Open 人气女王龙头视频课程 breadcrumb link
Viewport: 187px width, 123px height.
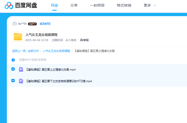[x=56, y=51]
